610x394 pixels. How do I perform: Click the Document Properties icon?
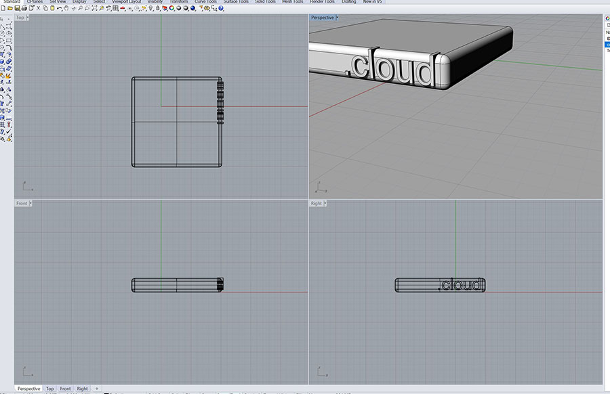click(x=31, y=7)
